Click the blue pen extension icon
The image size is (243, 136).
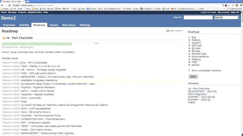pyautogui.click(x=233, y=5)
